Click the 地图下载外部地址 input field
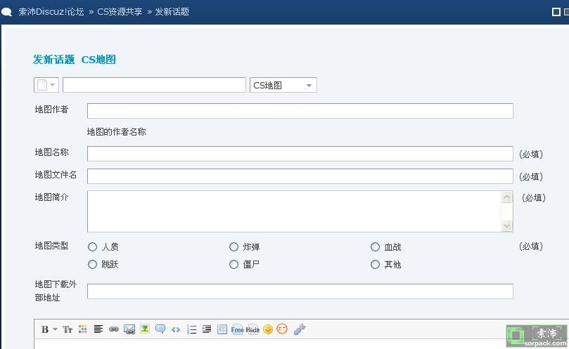Viewport: 569px width, 349px height. coord(300,291)
